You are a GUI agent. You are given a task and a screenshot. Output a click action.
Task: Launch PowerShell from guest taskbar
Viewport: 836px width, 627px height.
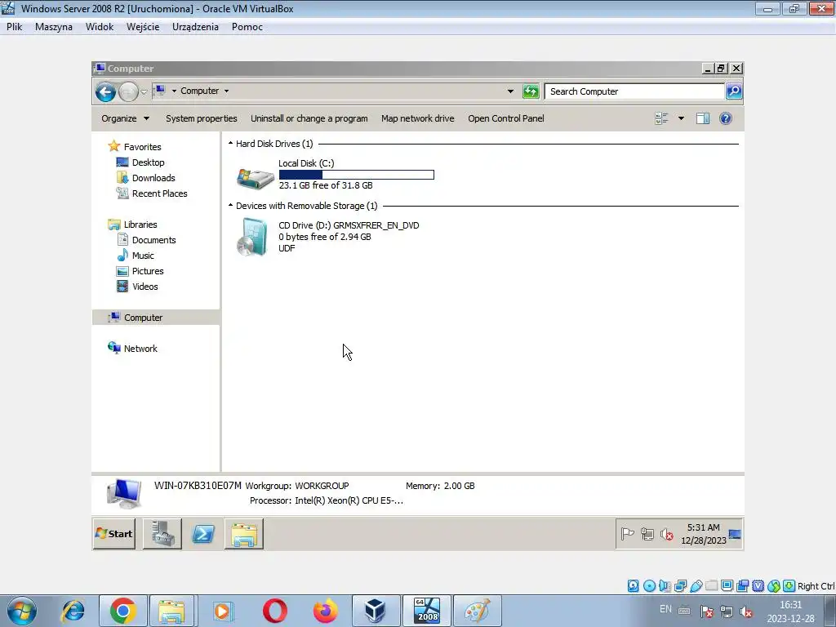[203, 534]
